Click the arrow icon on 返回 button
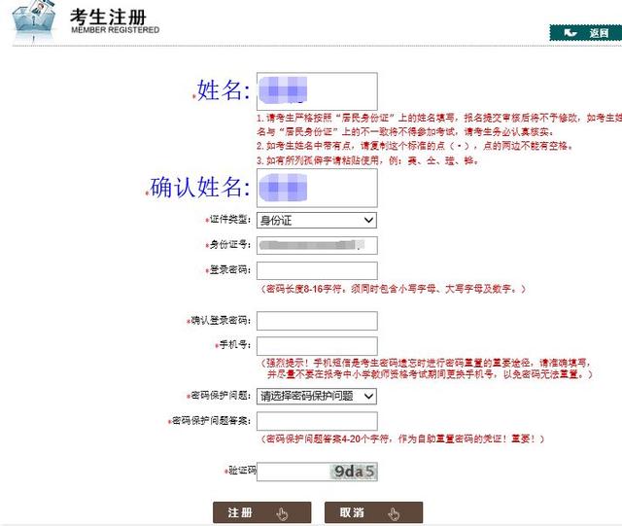The image size is (622, 526). pyautogui.click(x=570, y=32)
